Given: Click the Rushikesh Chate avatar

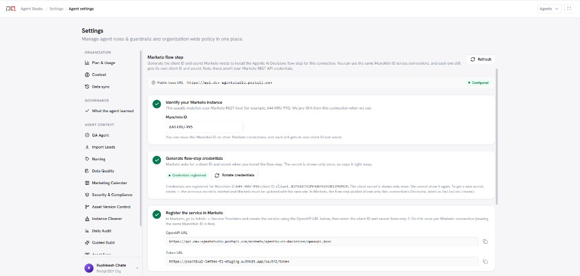Looking at the screenshot, I should tap(89, 268).
